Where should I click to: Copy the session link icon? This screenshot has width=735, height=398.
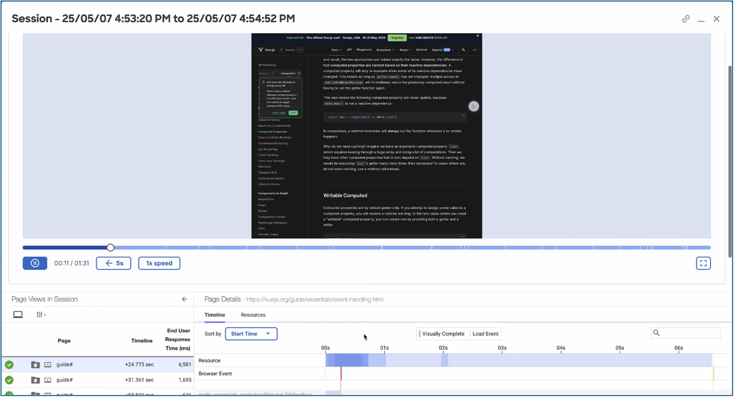[x=686, y=19]
